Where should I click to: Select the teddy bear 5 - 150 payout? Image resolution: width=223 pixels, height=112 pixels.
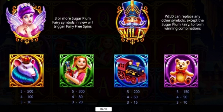pyautogui.click(x=183, y=92)
